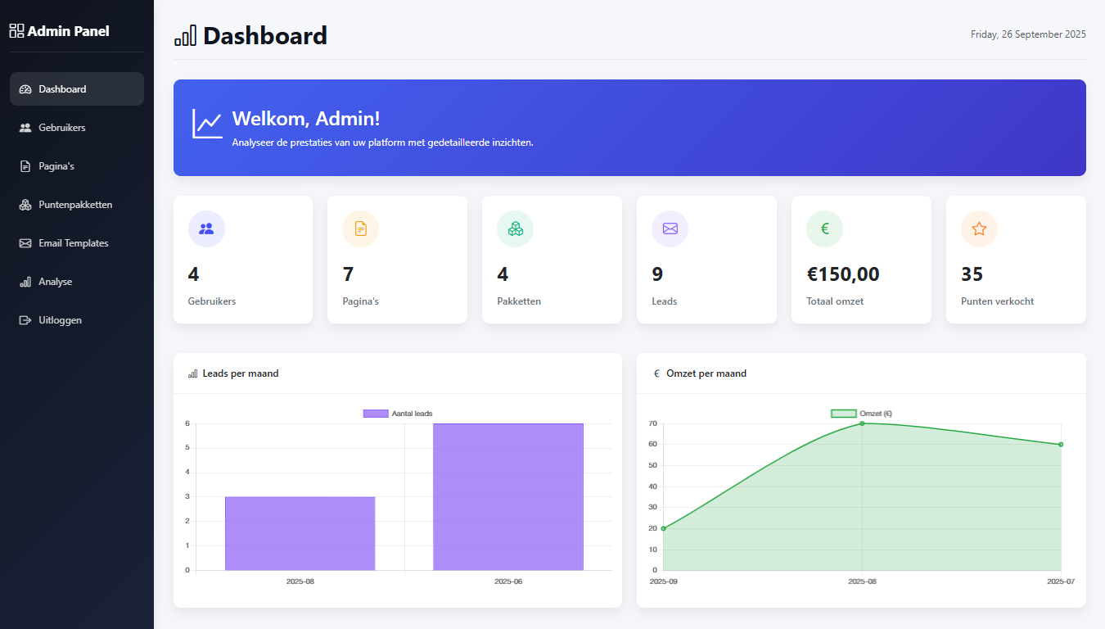1105x629 pixels.
Task: Click the purple envelope icon on Leads card
Action: [670, 229]
